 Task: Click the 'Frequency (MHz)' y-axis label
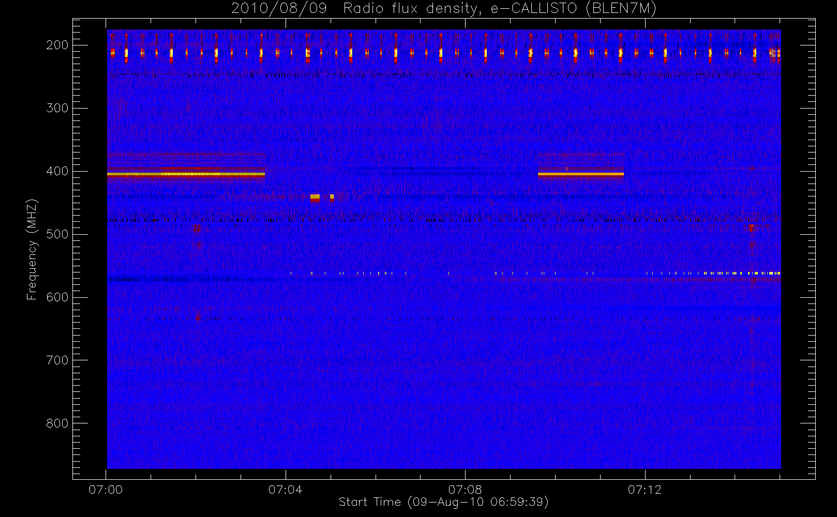coord(32,249)
